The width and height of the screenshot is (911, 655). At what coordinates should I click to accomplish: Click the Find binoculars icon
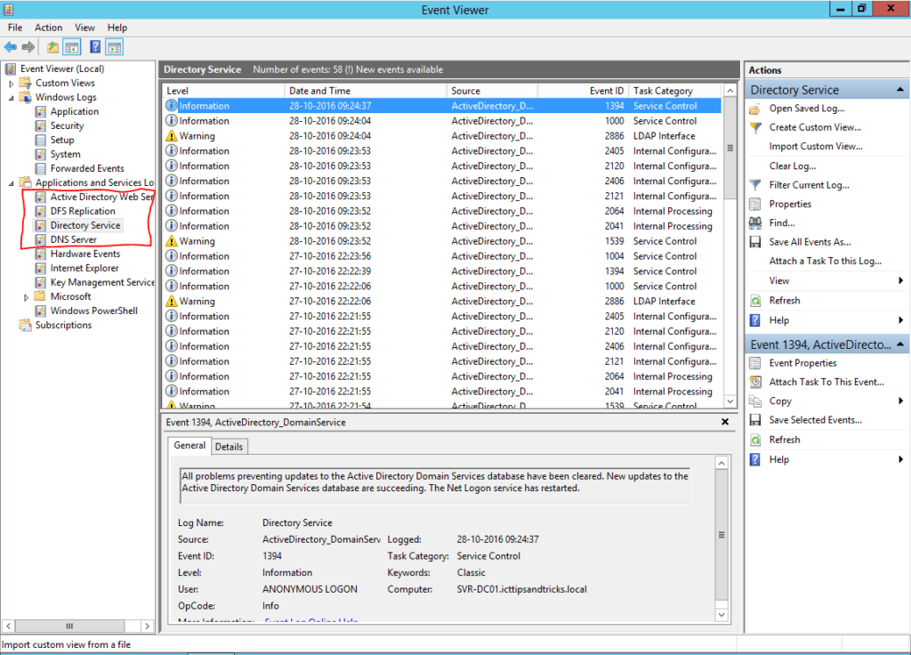(755, 223)
